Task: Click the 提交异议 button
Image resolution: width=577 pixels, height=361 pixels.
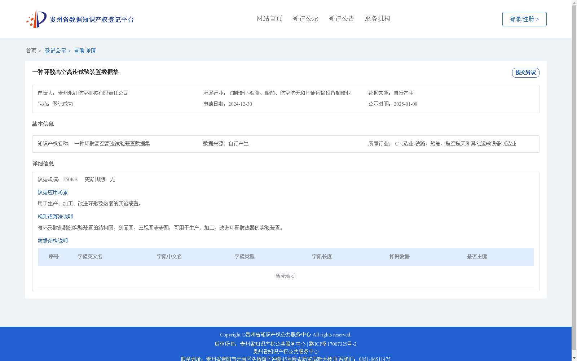Action: coord(526,73)
